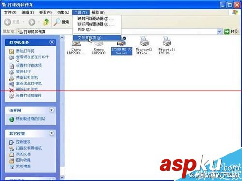Open 图片收藏 link
This screenshot has height=181, width=242.
coord(23,160)
